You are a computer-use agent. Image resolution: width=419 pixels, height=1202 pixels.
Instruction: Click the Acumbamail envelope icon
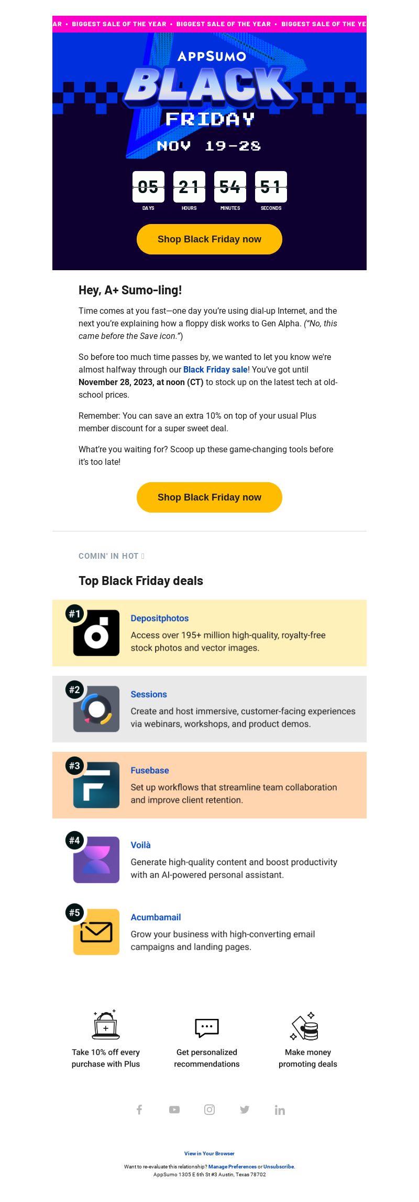96,932
